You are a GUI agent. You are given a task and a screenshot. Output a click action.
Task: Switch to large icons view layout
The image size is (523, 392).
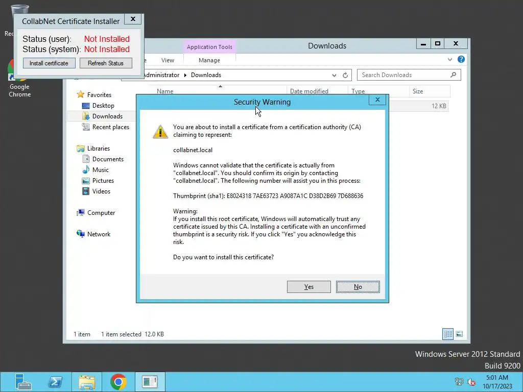[x=459, y=334]
